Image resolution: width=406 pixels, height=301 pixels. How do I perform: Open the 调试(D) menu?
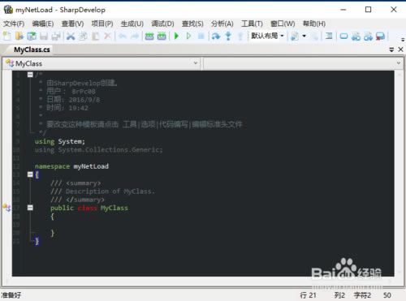point(162,24)
